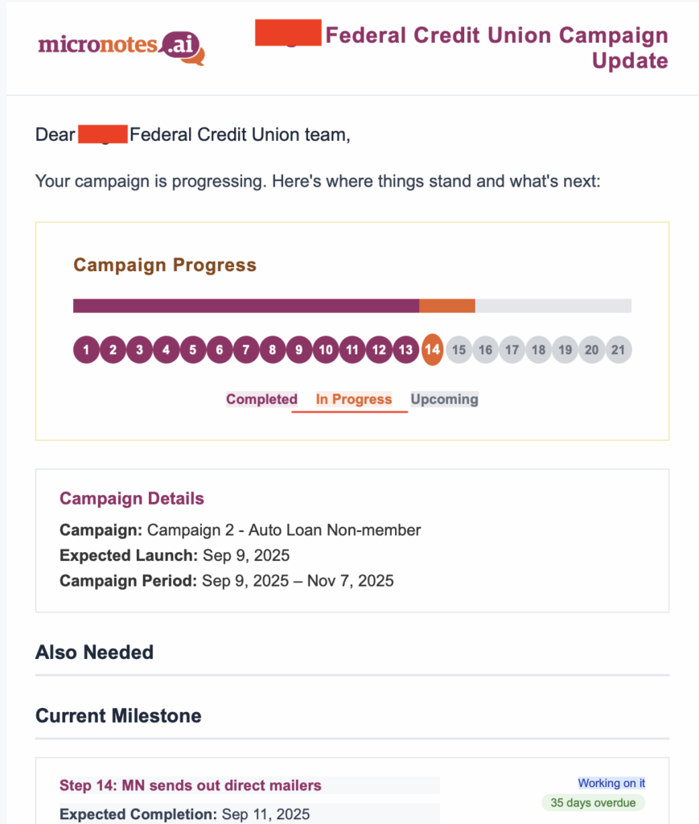Click the orange in-progress step 14 circle
699x824 pixels.
click(x=433, y=350)
